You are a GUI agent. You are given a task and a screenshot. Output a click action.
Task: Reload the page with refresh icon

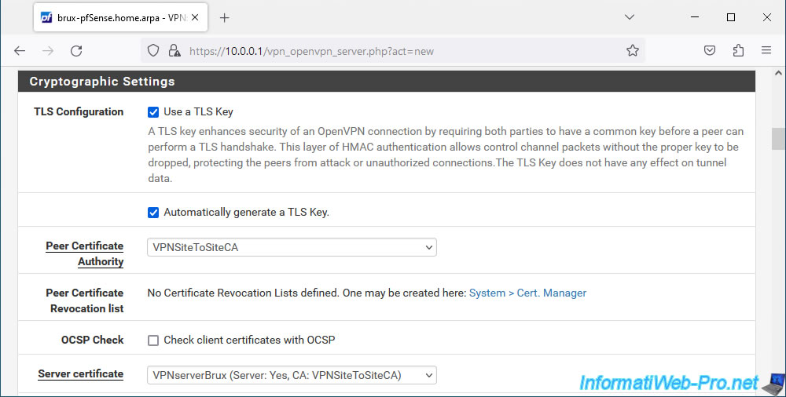(76, 50)
